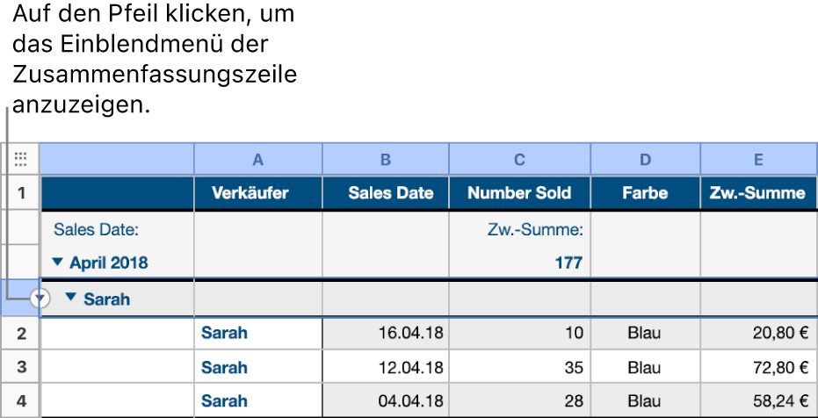Select the summary value 177 cell
818x418 pixels.
point(568,262)
